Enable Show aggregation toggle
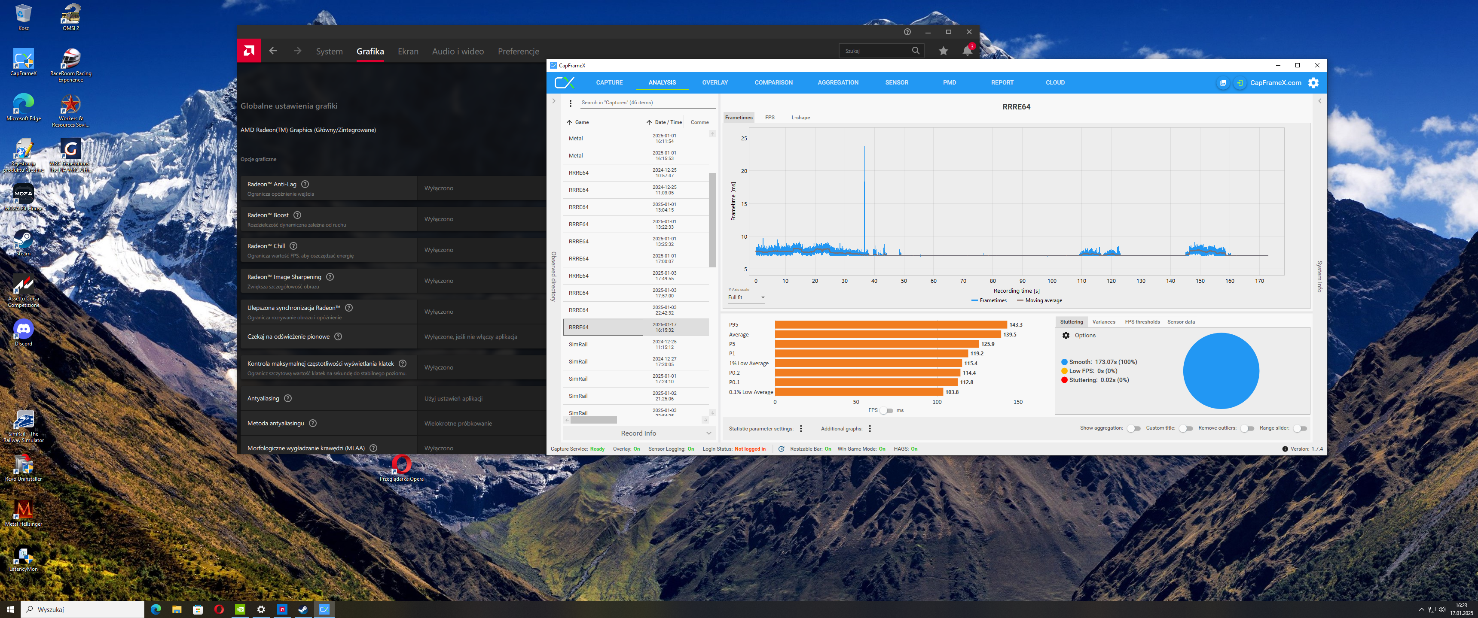Viewport: 1478px width, 618px height. [1133, 428]
